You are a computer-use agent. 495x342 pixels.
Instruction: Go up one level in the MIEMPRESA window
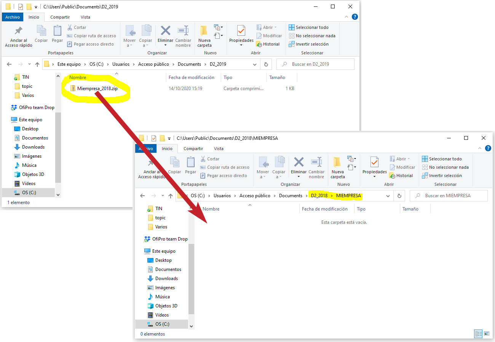171,196
